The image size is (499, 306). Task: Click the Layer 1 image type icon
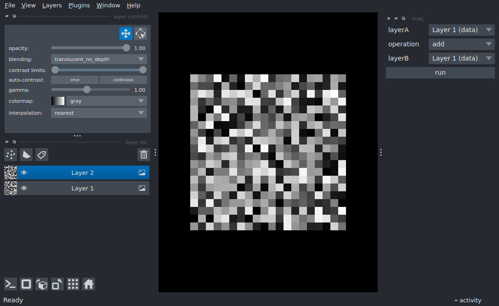(142, 188)
